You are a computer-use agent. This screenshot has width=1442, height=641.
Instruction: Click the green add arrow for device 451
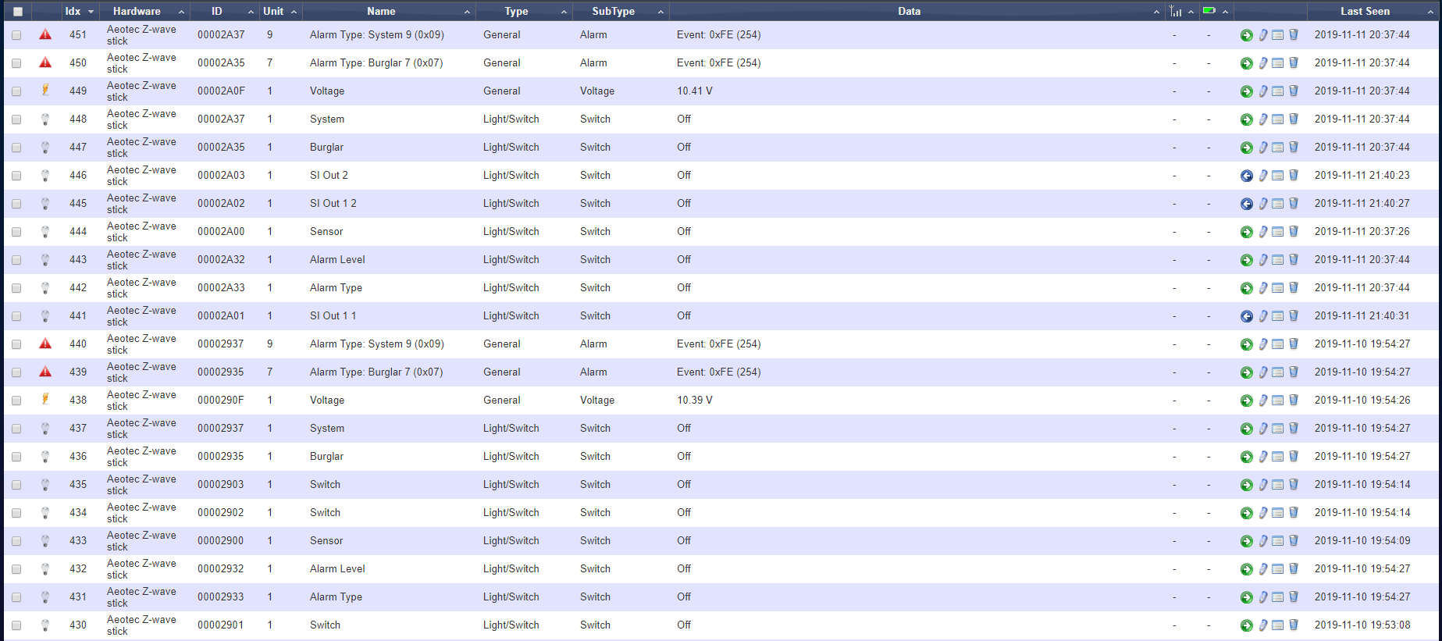pos(1246,35)
